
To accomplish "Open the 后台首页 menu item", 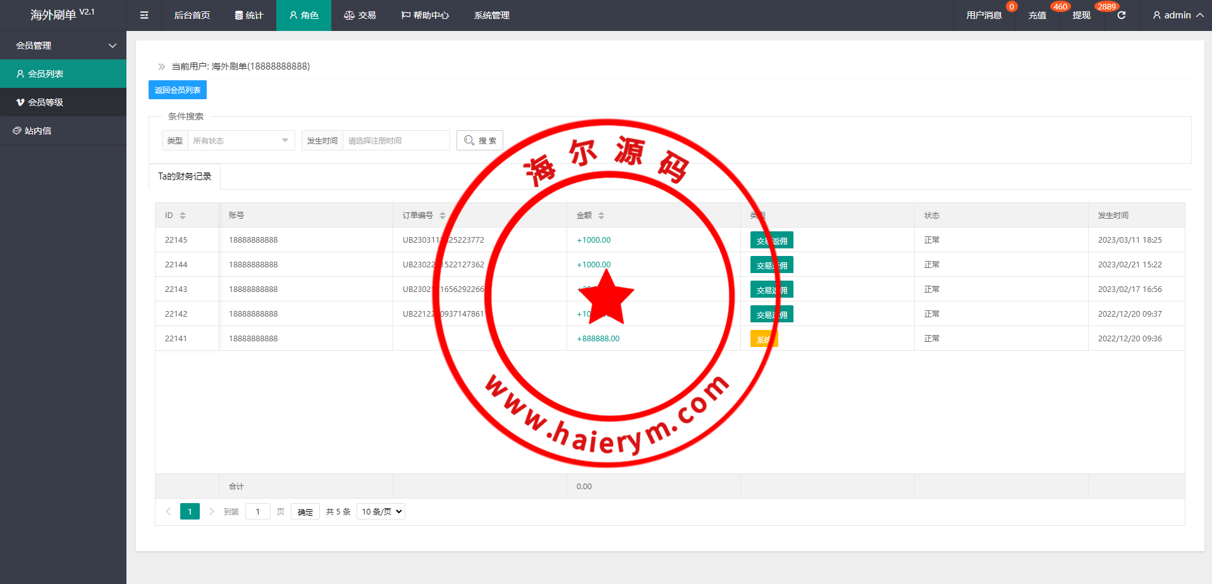I will pos(192,15).
